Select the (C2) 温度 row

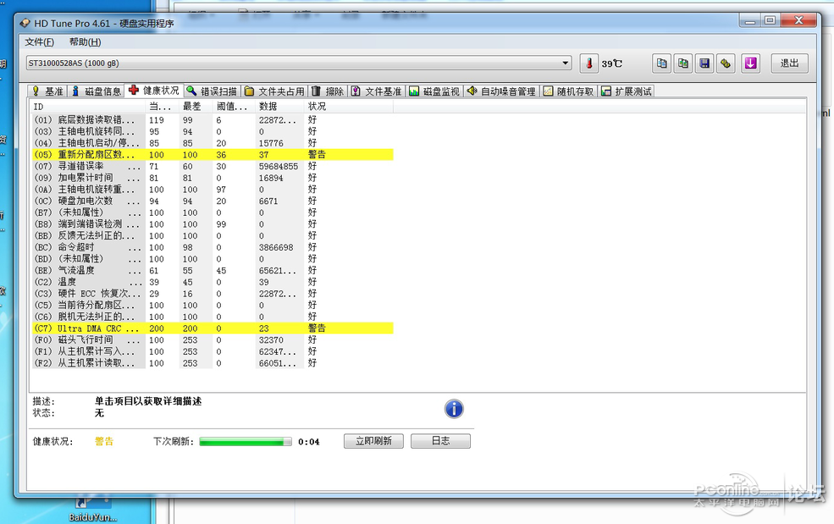pos(213,282)
